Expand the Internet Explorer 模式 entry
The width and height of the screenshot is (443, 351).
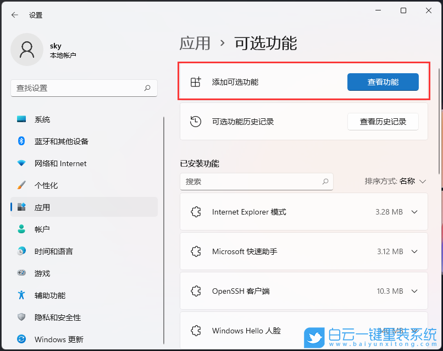pyautogui.click(x=415, y=212)
